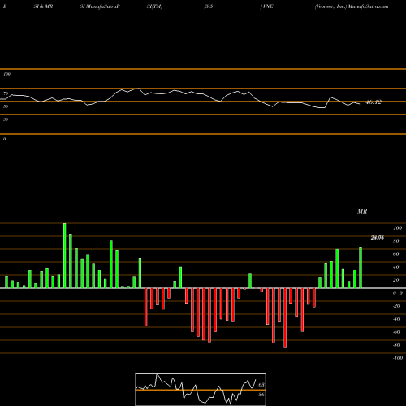Click the MunafaSutra.com link in header
Screen dimensions: 406x406
coord(369,6)
